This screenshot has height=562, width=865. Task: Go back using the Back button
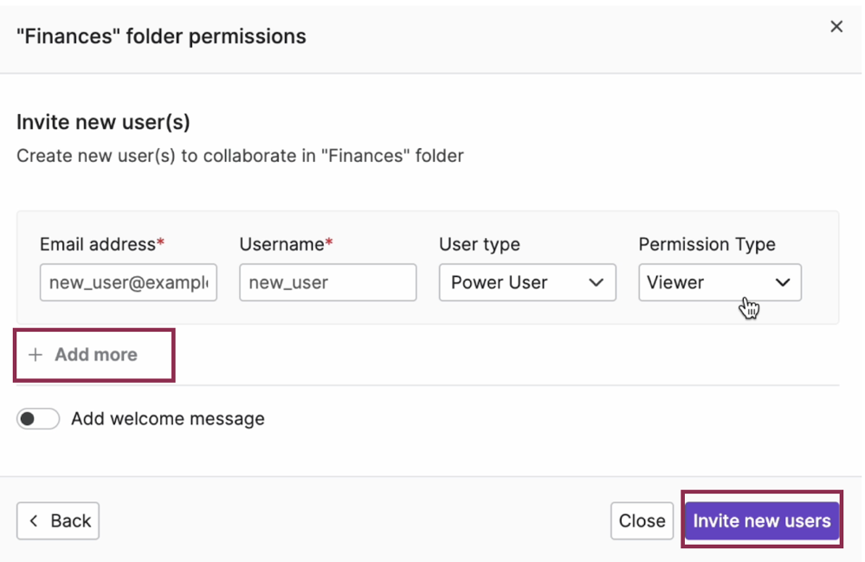pyautogui.click(x=57, y=520)
